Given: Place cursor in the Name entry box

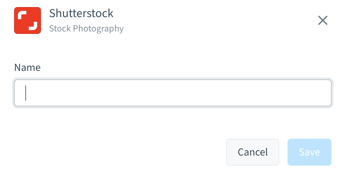Looking at the screenshot, I should coord(173,93).
